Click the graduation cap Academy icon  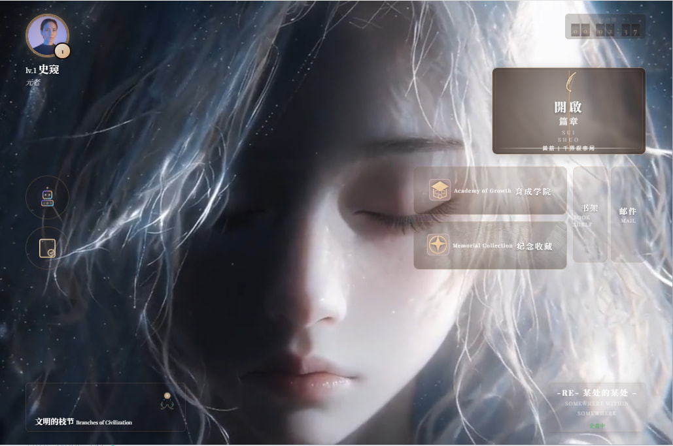[x=440, y=190]
